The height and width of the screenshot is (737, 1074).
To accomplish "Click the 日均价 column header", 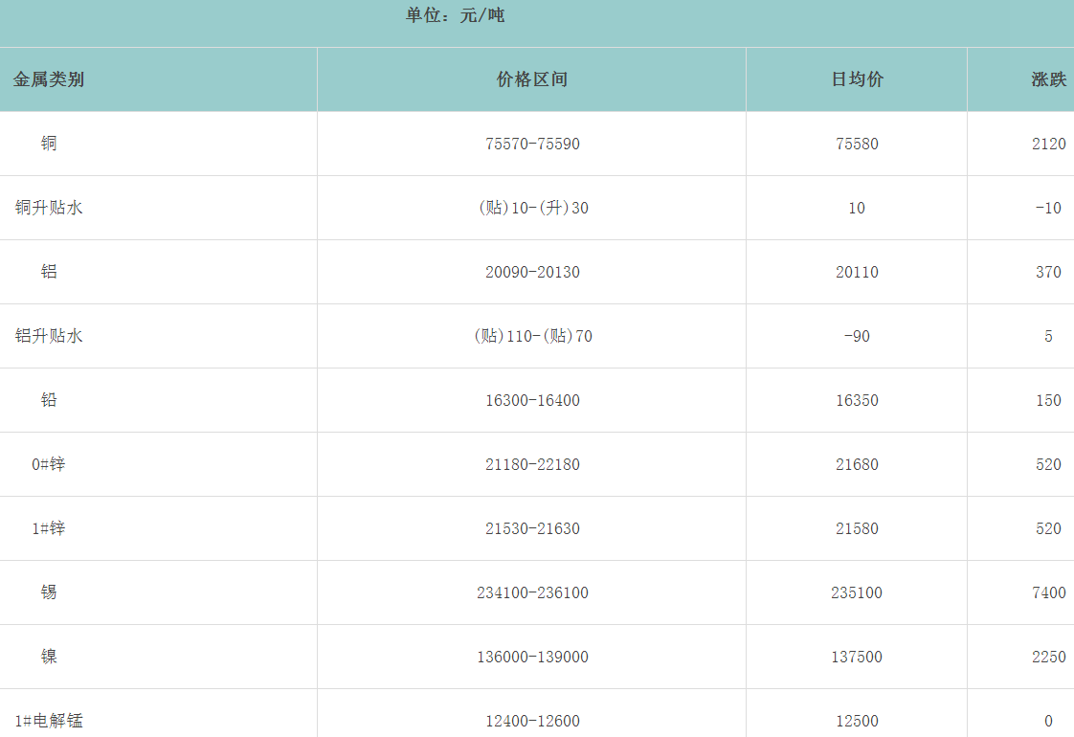I will 857,79.
